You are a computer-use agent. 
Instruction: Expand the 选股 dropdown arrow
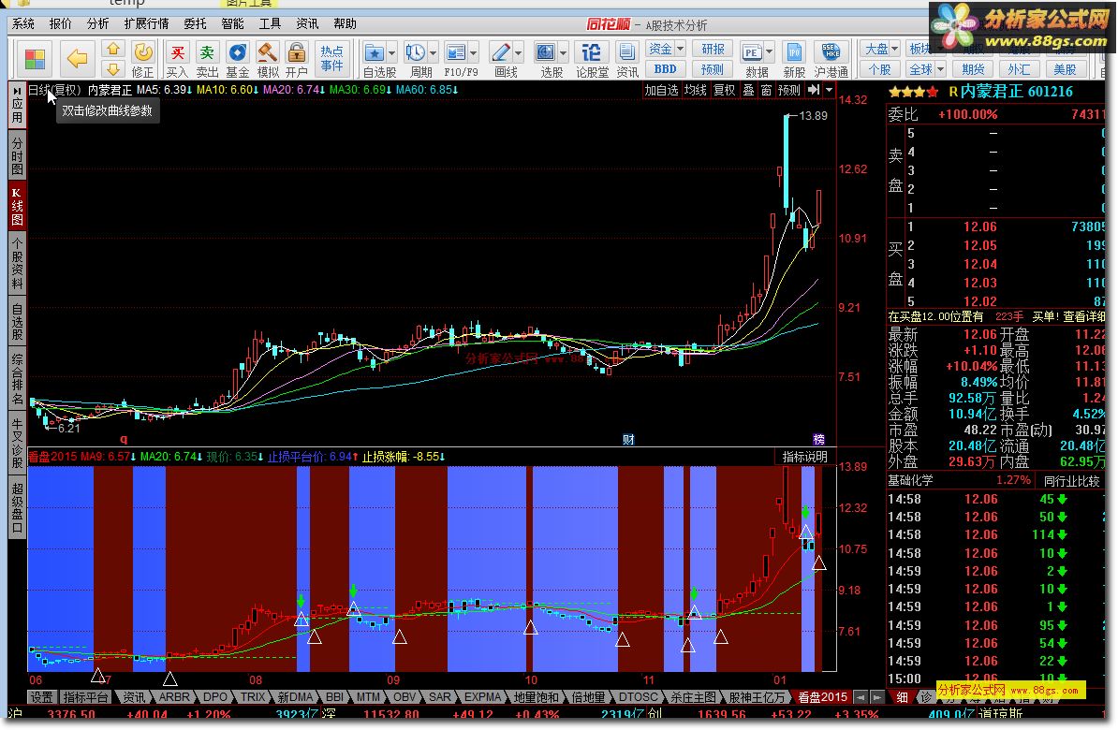[563, 53]
